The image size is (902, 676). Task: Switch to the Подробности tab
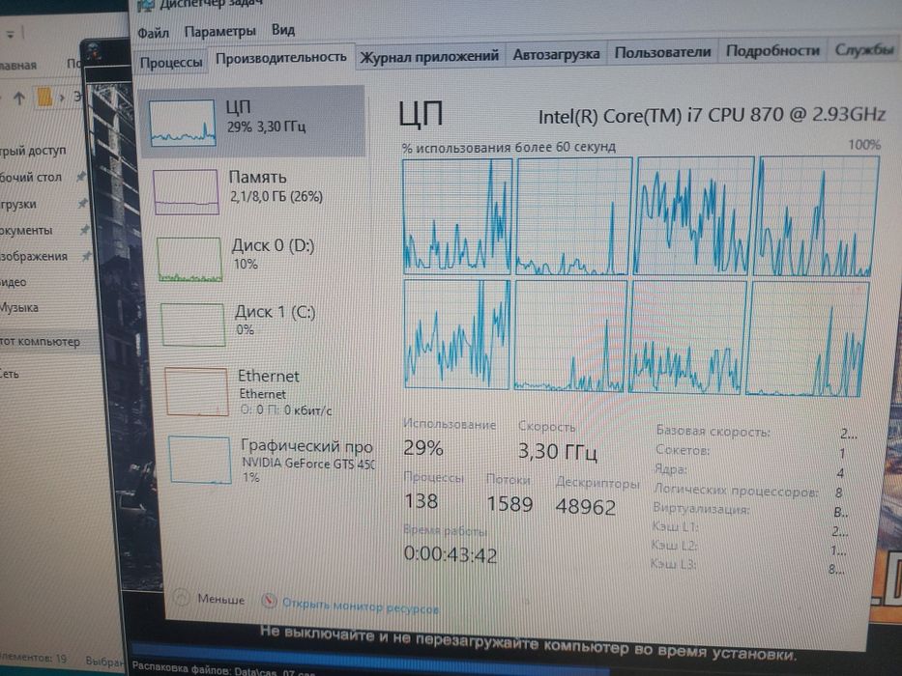pyautogui.click(x=772, y=50)
